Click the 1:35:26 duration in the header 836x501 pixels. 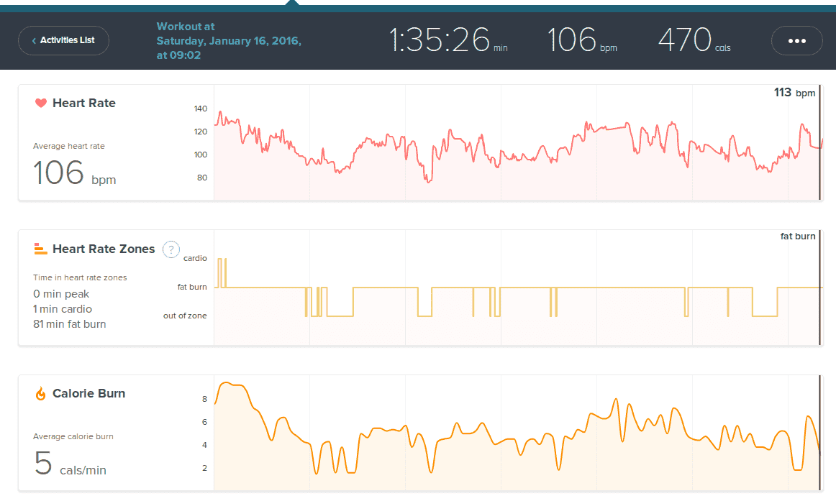click(x=440, y=40)
